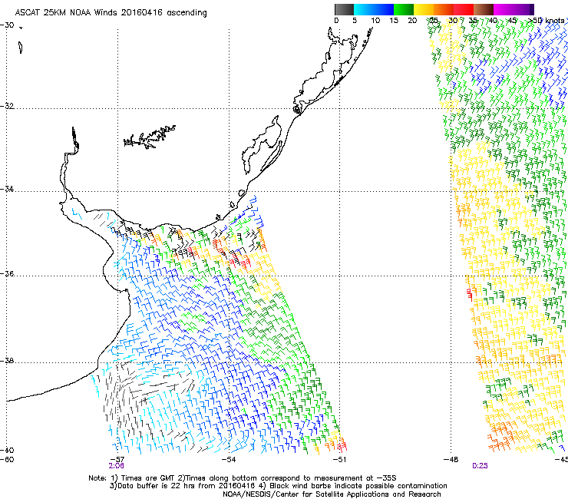Click the "-54" longitude axis label

[229, 460]
